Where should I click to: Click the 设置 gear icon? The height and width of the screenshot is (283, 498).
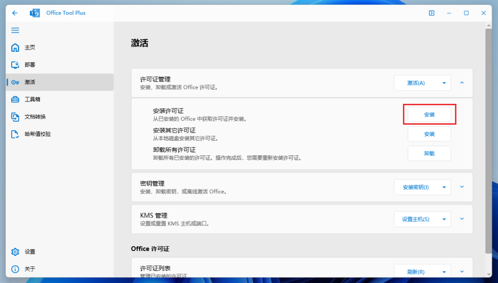[x=15, y=251]
